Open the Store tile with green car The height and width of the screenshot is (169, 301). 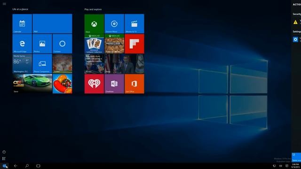(32, 84)
